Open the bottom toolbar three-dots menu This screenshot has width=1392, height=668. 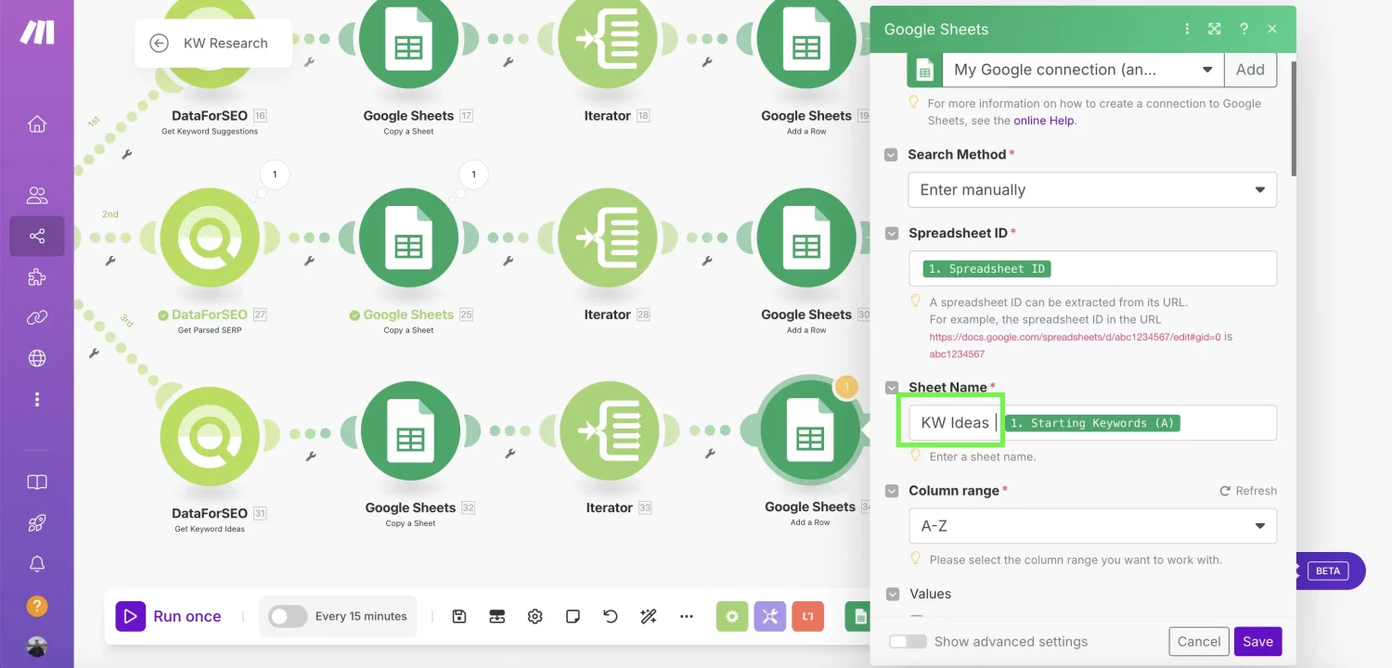(687, 616)
